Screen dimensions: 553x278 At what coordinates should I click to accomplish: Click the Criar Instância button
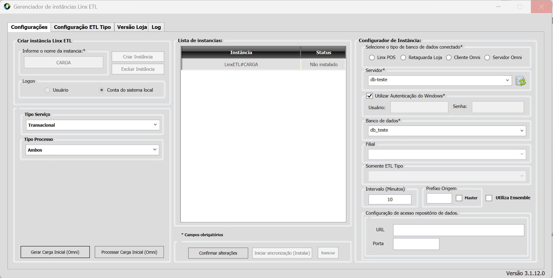point(138,57)
